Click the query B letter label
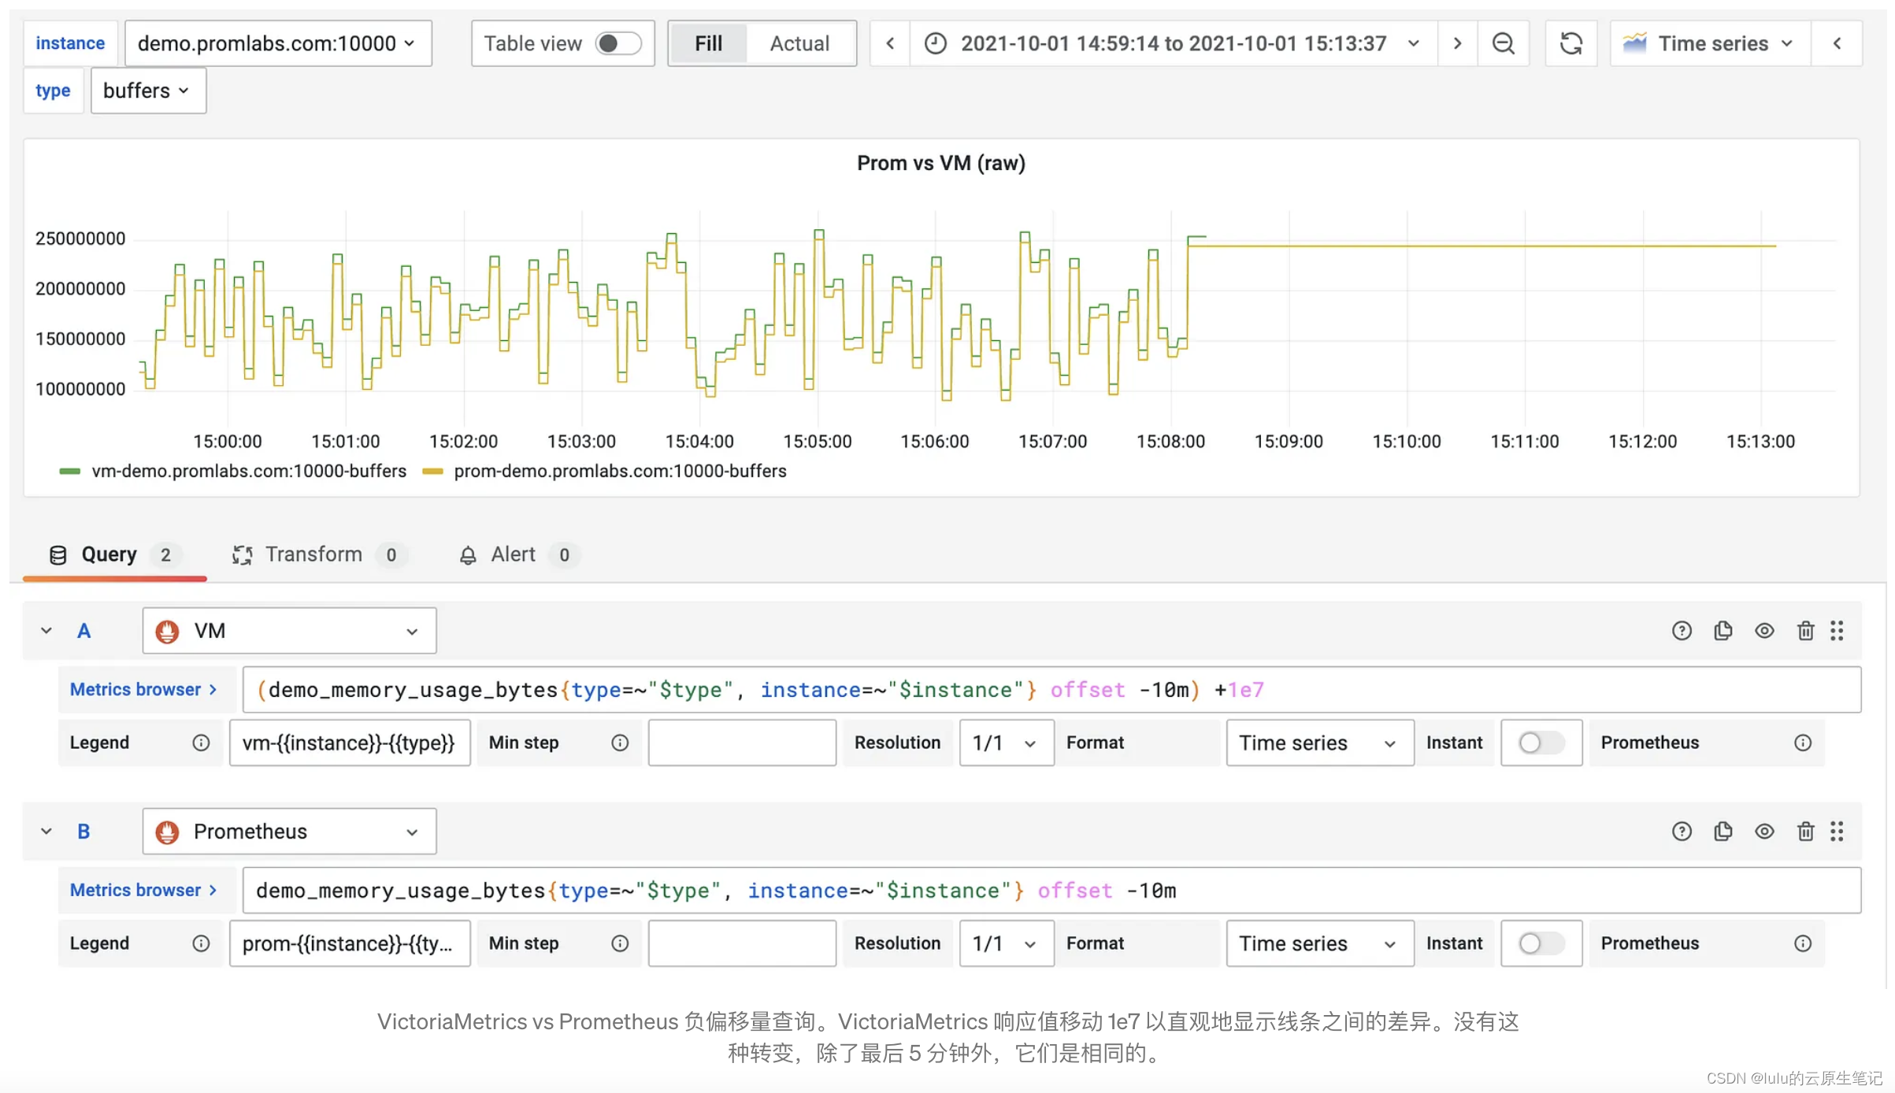 (x=83, y=832)
